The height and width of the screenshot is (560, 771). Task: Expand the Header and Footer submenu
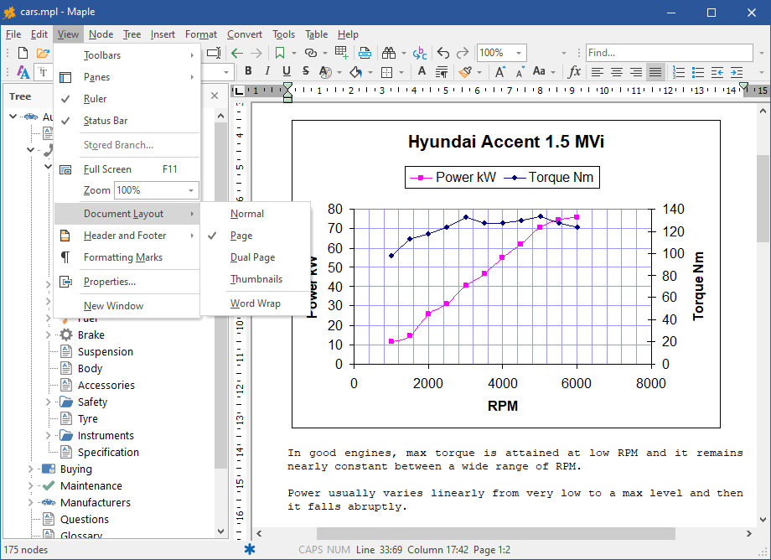pos(127,236)
